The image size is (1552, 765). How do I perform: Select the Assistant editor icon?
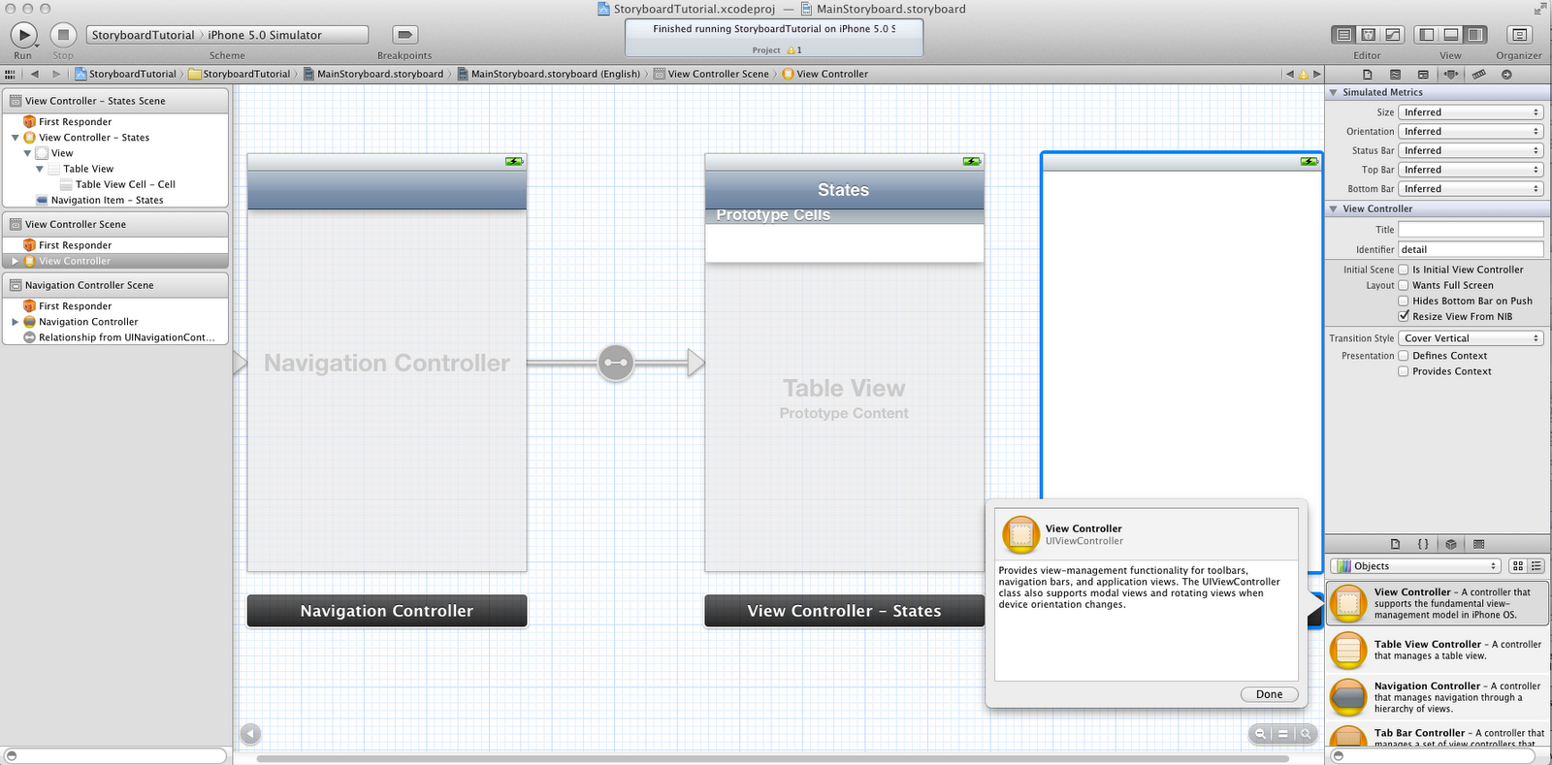pos(1368,35)
